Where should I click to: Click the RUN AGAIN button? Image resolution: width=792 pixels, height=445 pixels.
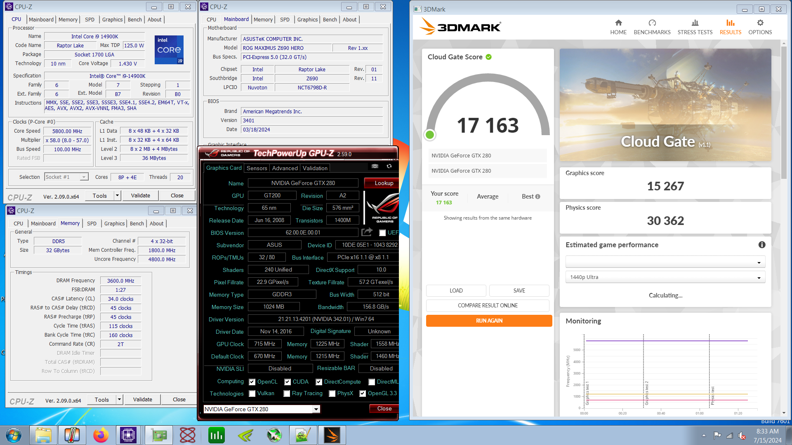489,321
